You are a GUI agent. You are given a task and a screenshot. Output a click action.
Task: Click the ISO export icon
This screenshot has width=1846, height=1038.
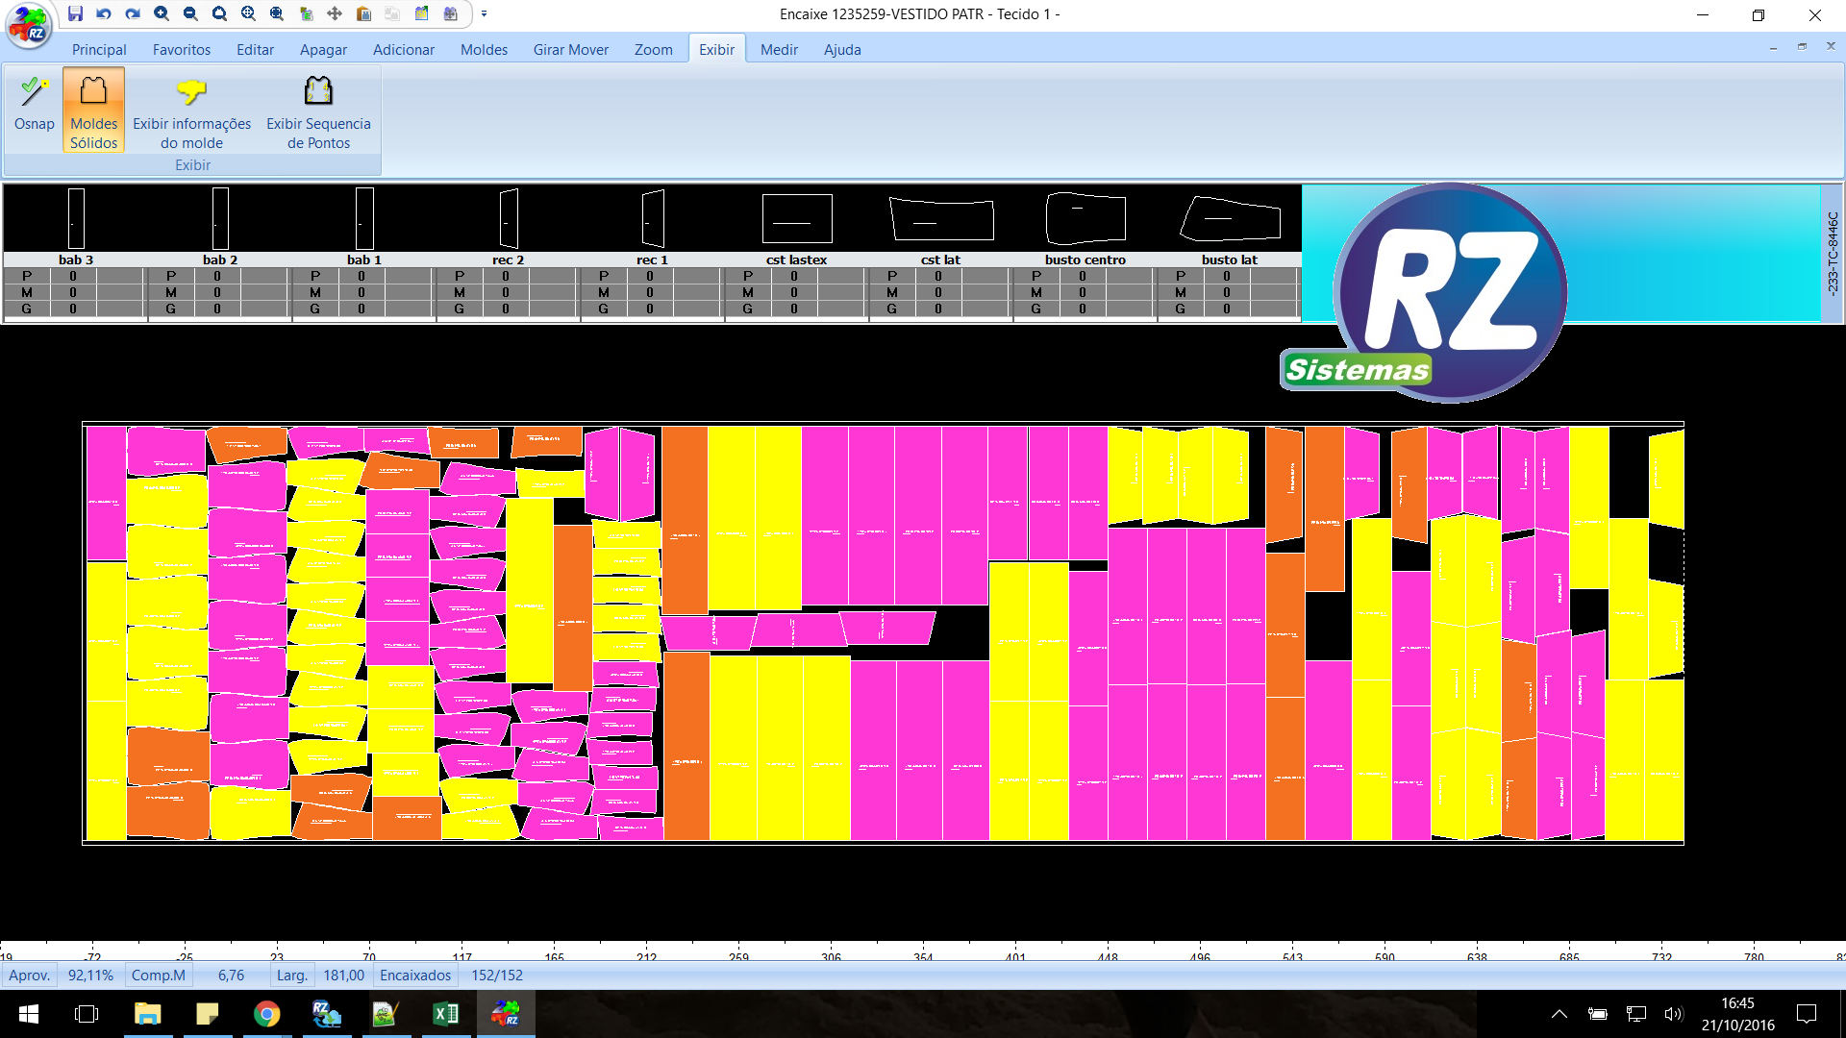(421, 13)
